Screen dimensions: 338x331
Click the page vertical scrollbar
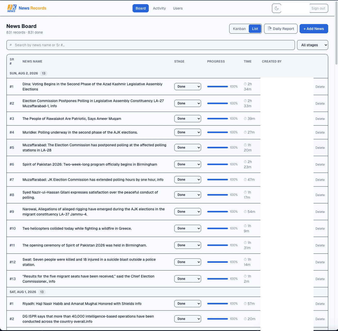coord(336,34)
